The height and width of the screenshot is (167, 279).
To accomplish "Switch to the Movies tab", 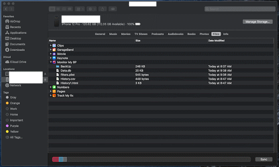I will pos(126,34).
